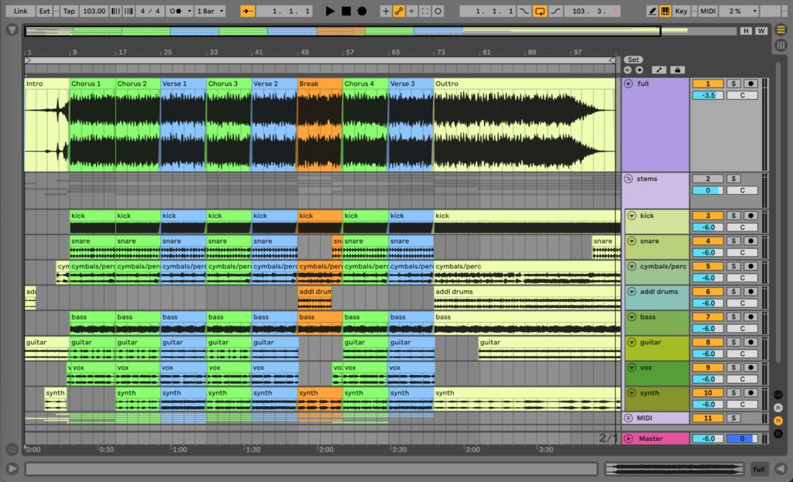Toggle the Punch-Out switch icon

556,11
